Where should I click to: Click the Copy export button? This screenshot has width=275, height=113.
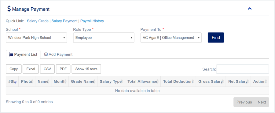(x=14, y=69)
